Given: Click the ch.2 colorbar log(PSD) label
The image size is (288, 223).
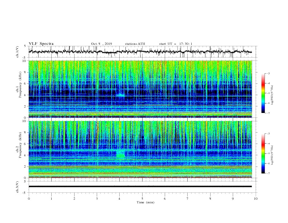Looking at the screenshot, I should [272, 155].
